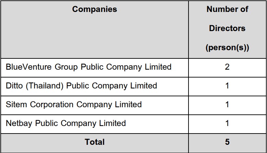The height and width of the screenshot is (153, 267).
Task: Click the (person(s)) text in header
Action: click(227, 48)
